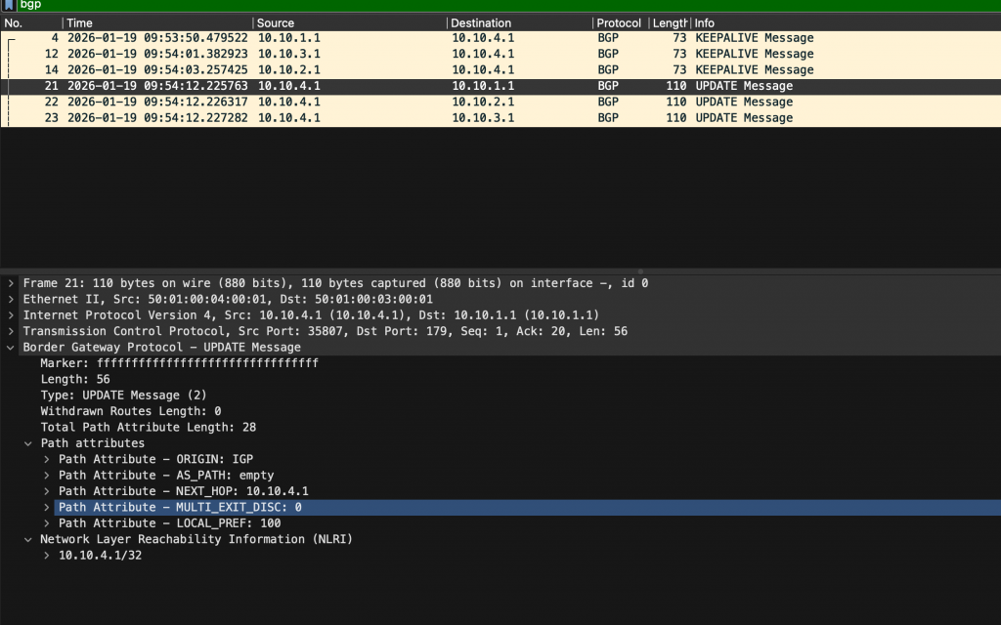
Task: Click the Protocol column header
Action: click(x=618, y=22)
